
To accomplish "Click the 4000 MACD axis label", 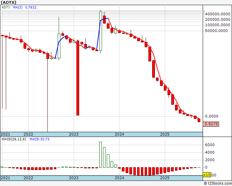I will point(210,153).
